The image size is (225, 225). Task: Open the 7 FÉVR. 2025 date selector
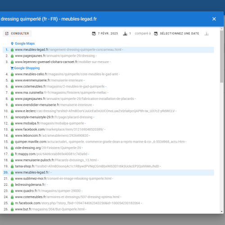tap(108, 34)
